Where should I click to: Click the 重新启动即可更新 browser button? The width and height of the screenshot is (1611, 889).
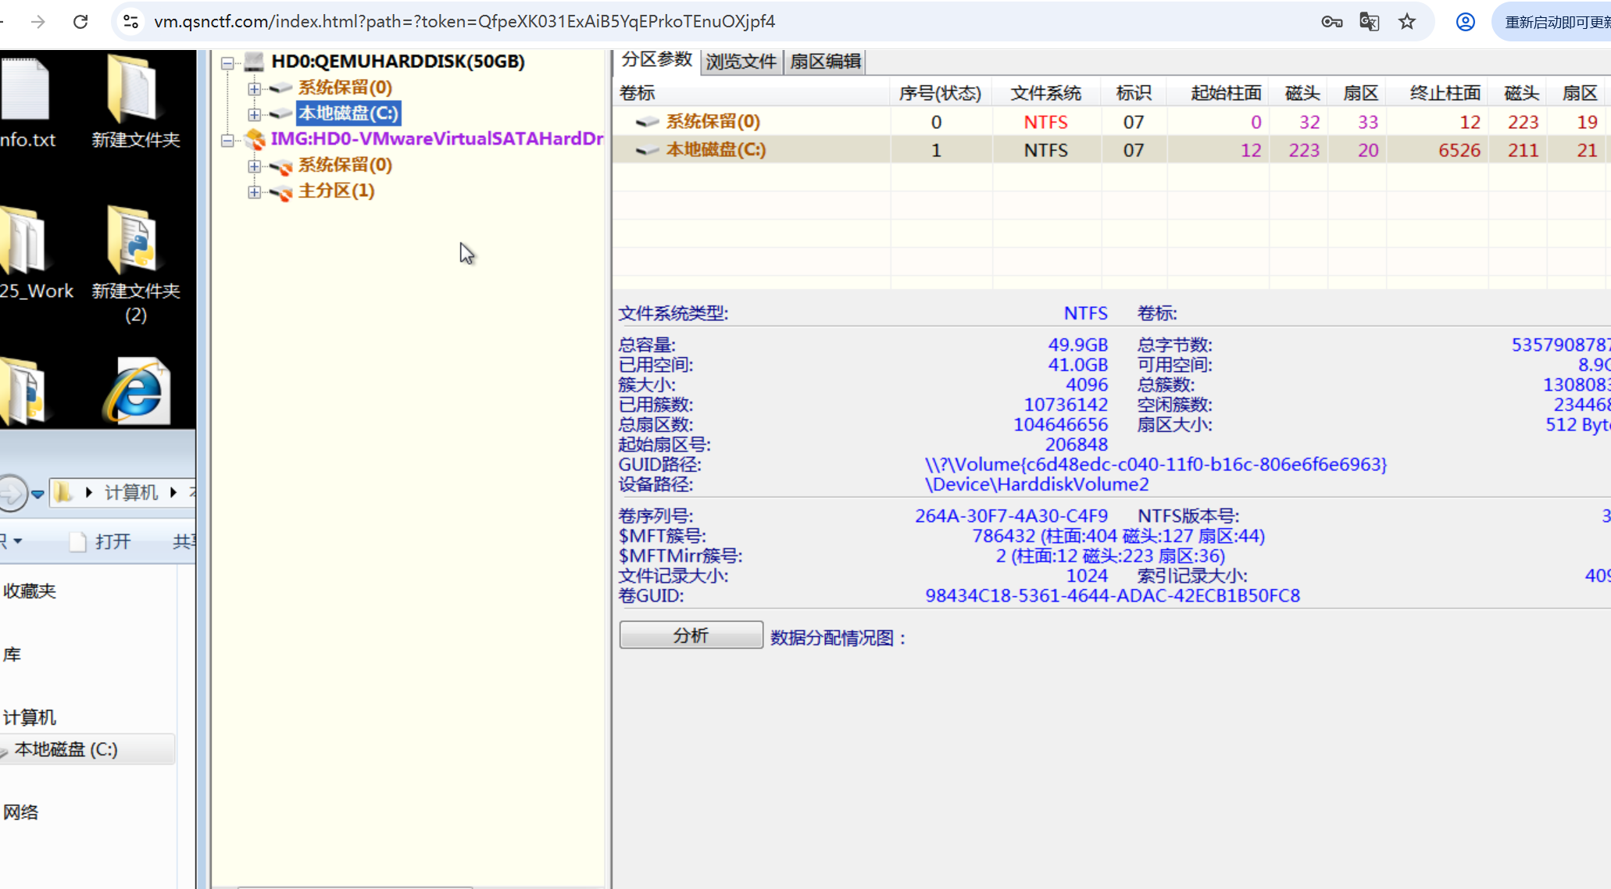1555,22
